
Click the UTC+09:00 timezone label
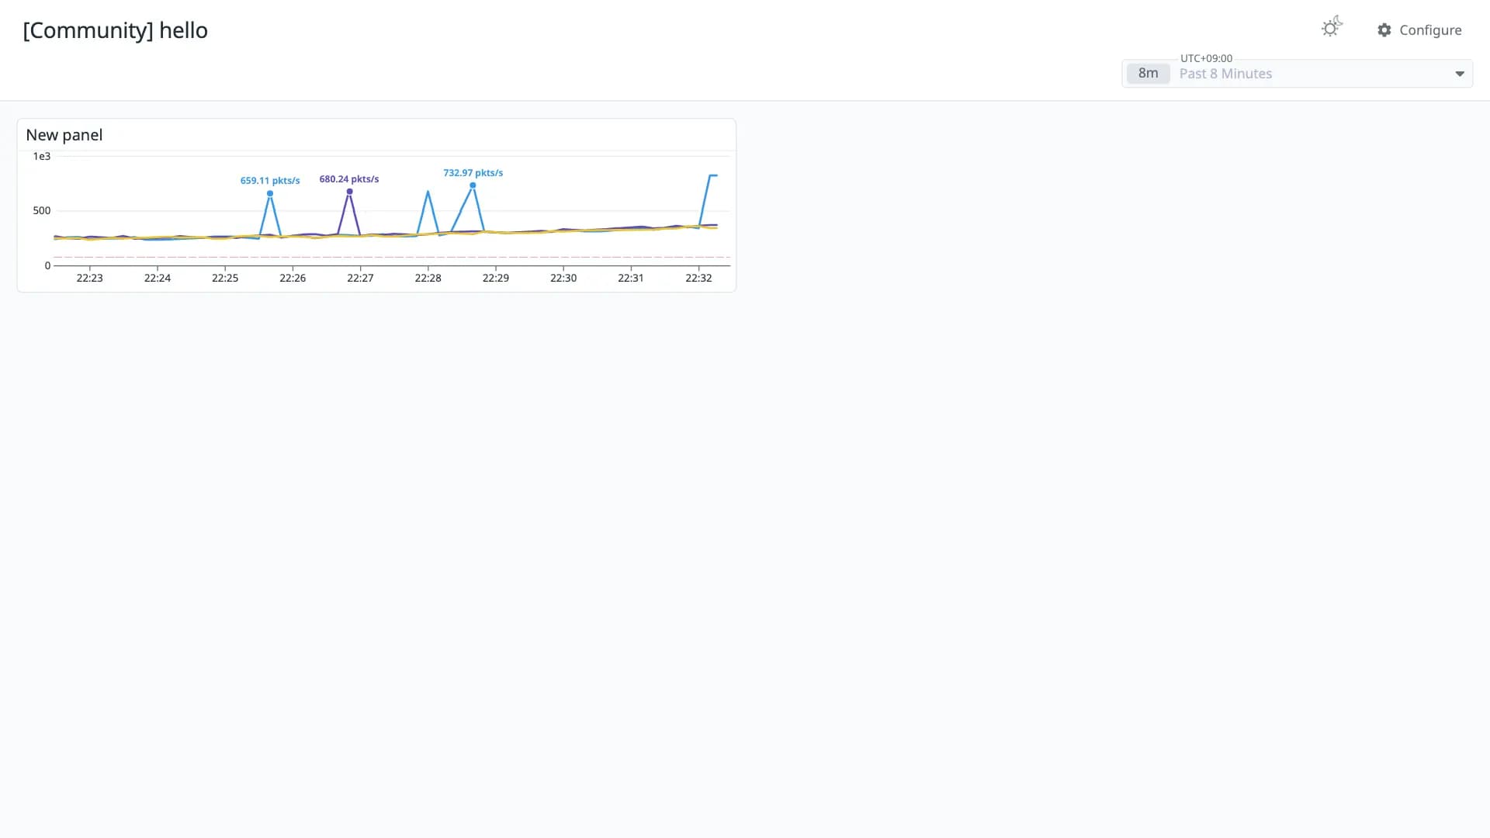1206,58
